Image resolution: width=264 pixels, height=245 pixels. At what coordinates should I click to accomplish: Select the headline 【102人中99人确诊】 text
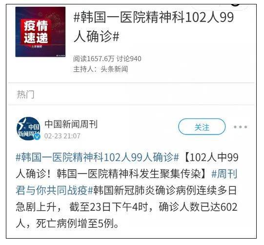[127, 165]
